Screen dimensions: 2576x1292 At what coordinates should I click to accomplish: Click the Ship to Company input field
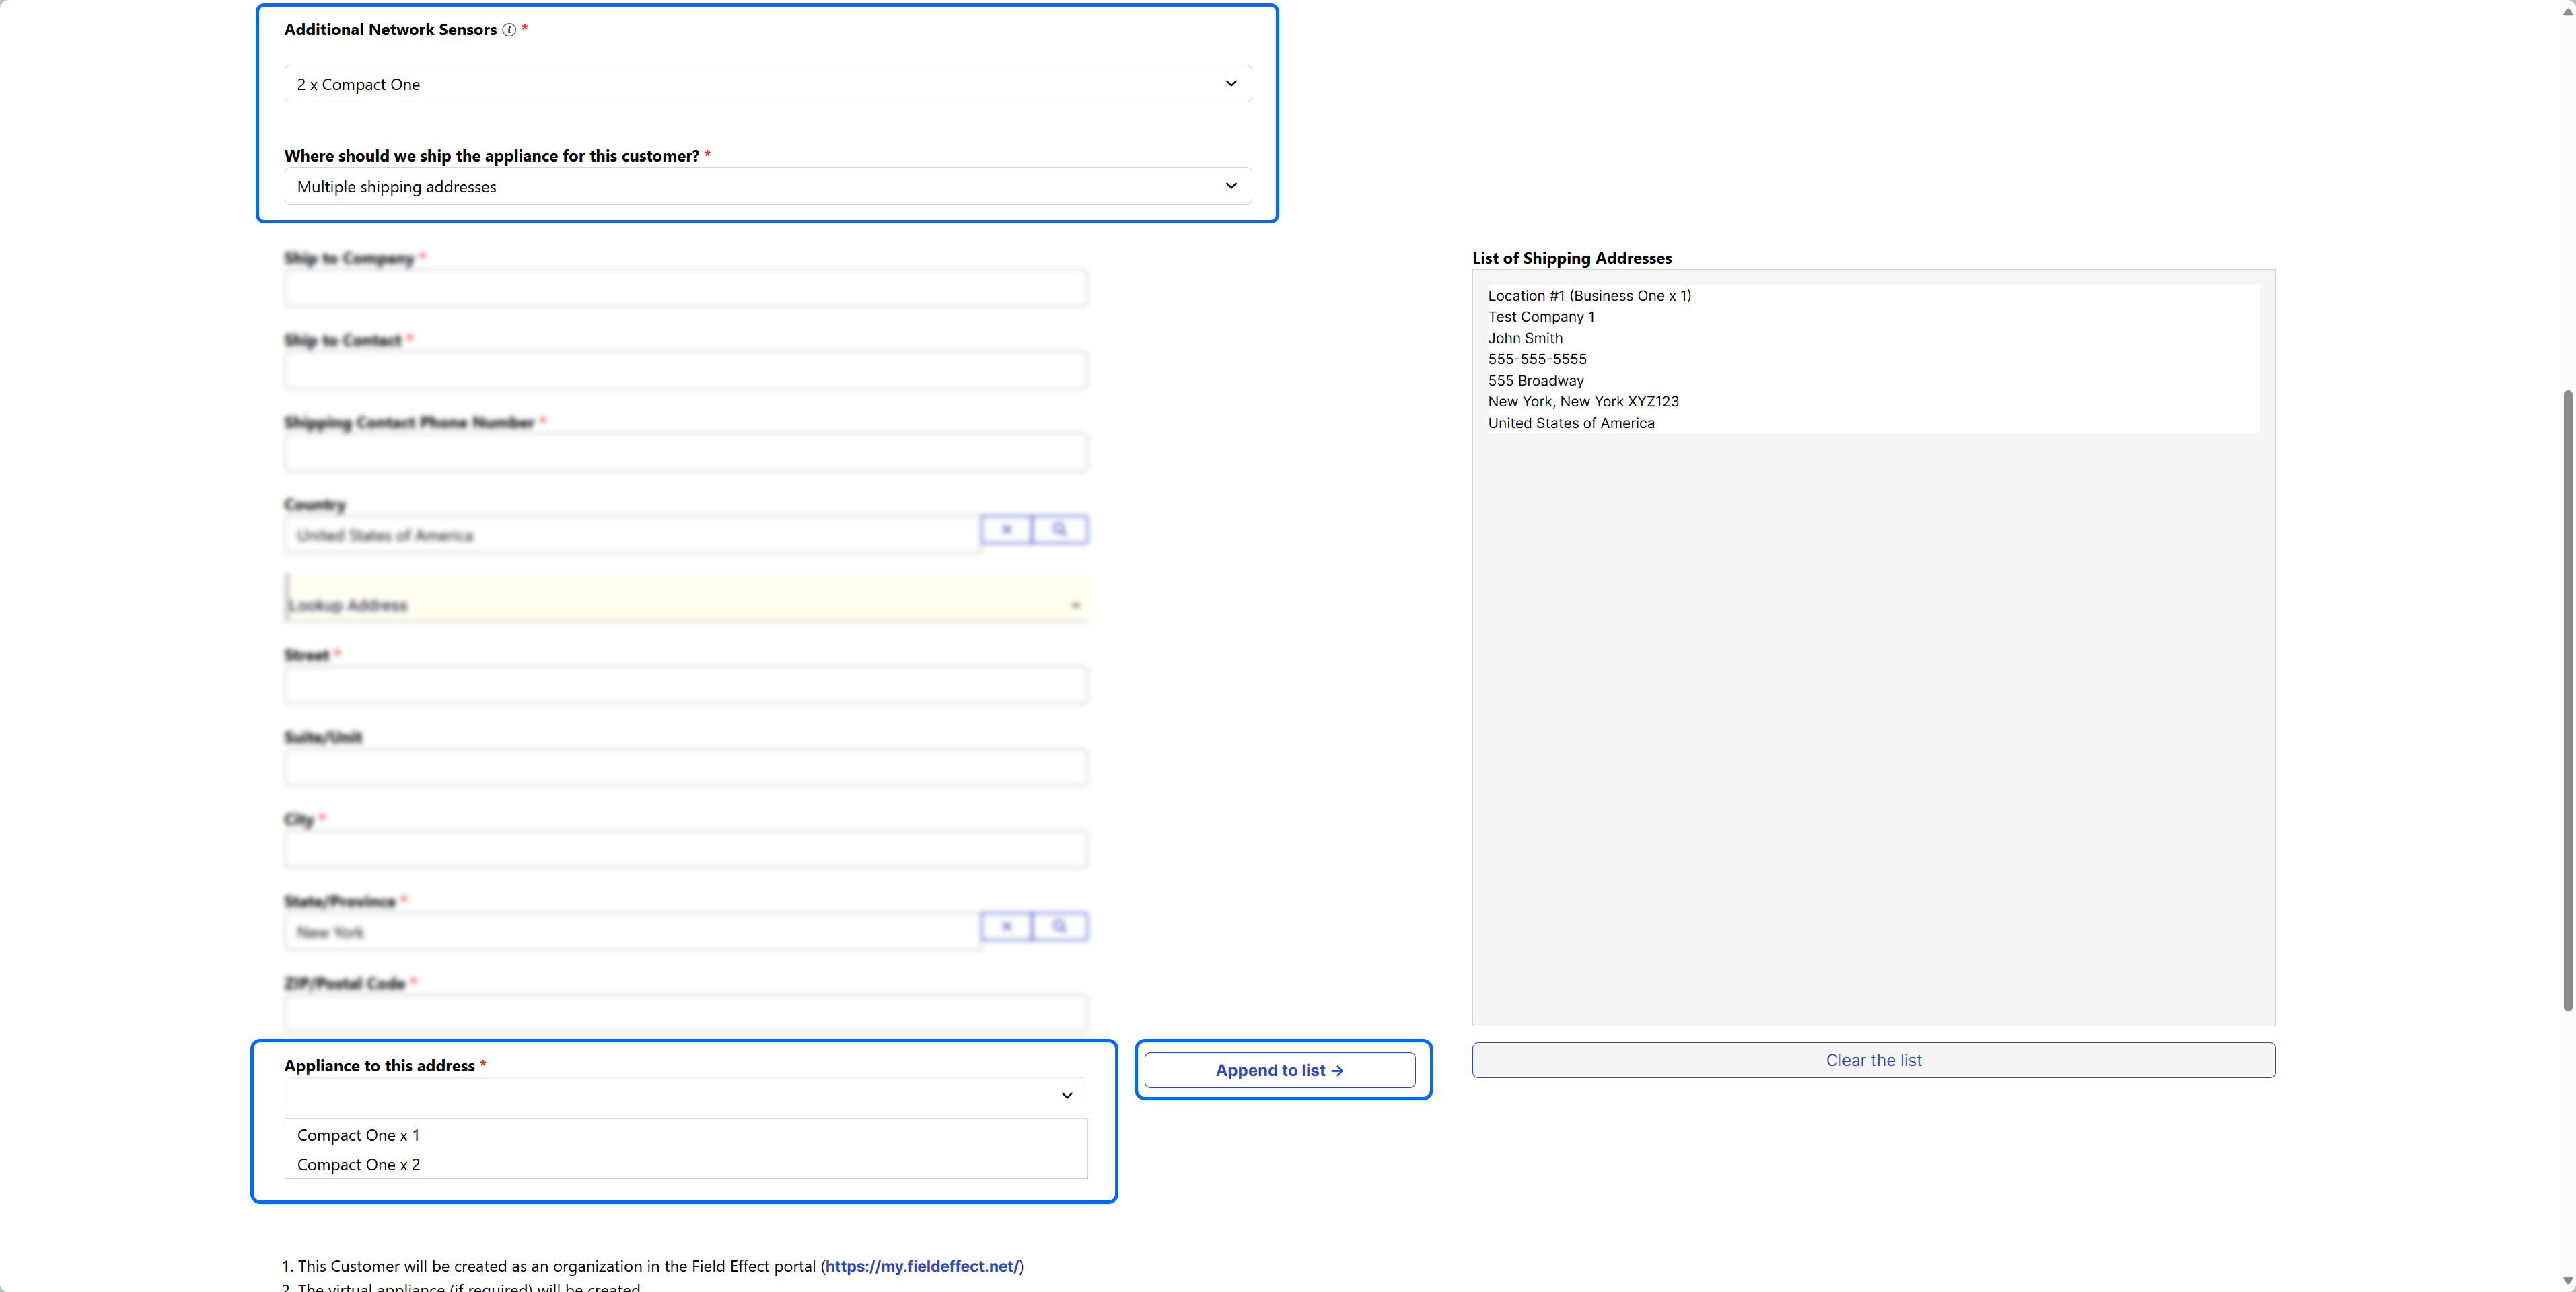pos(685,289)
